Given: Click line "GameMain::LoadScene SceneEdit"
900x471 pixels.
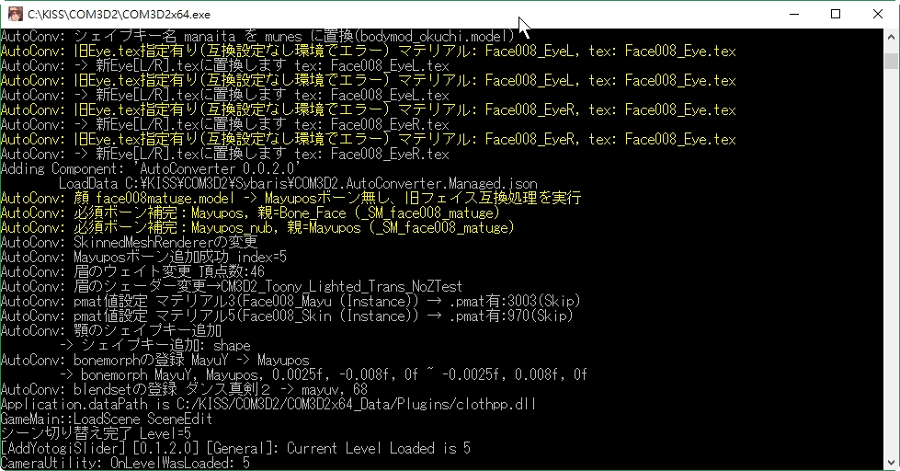Looking at the screenshot, I should pyautogui.click(x=107, y=419).
